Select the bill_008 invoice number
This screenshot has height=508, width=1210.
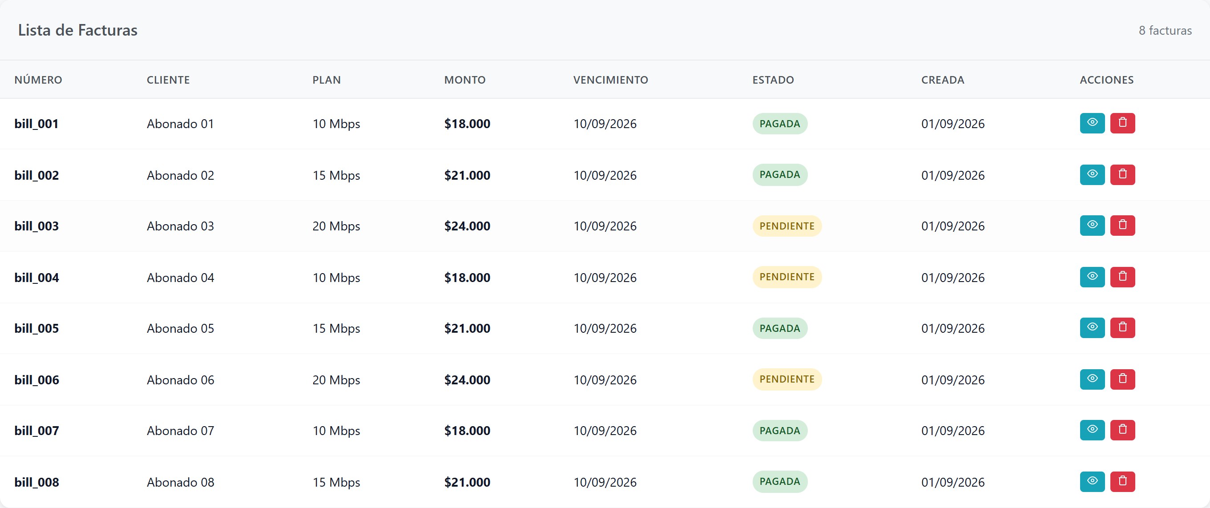click(36, 482)
